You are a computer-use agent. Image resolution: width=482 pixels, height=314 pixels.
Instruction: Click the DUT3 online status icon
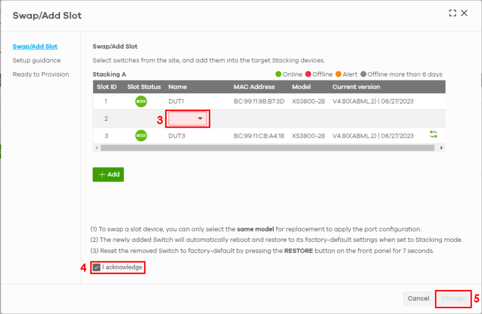pyautogui.click(x=141, y=136)
